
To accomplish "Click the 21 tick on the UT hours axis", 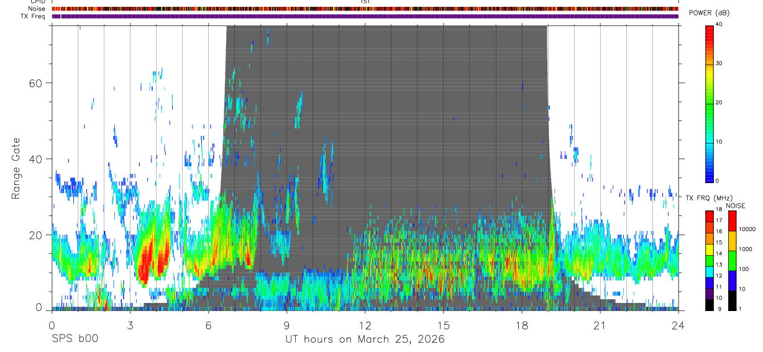I will pos(600,325).
